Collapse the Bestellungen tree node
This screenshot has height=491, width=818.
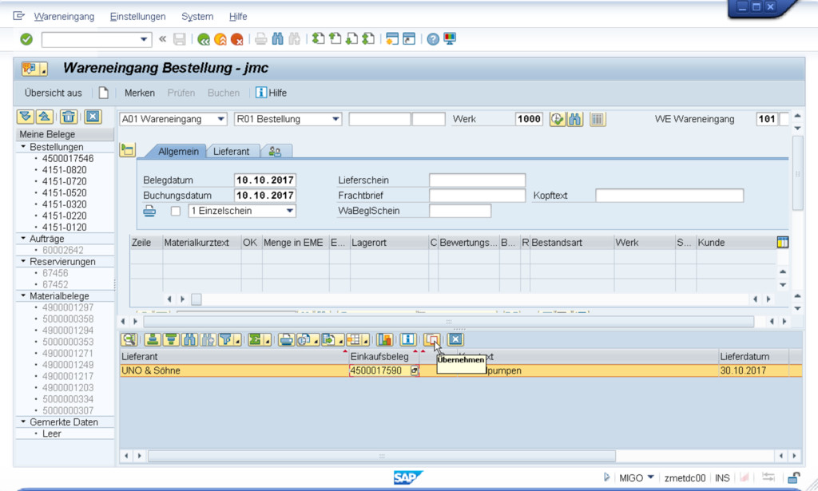coord(23,148)
